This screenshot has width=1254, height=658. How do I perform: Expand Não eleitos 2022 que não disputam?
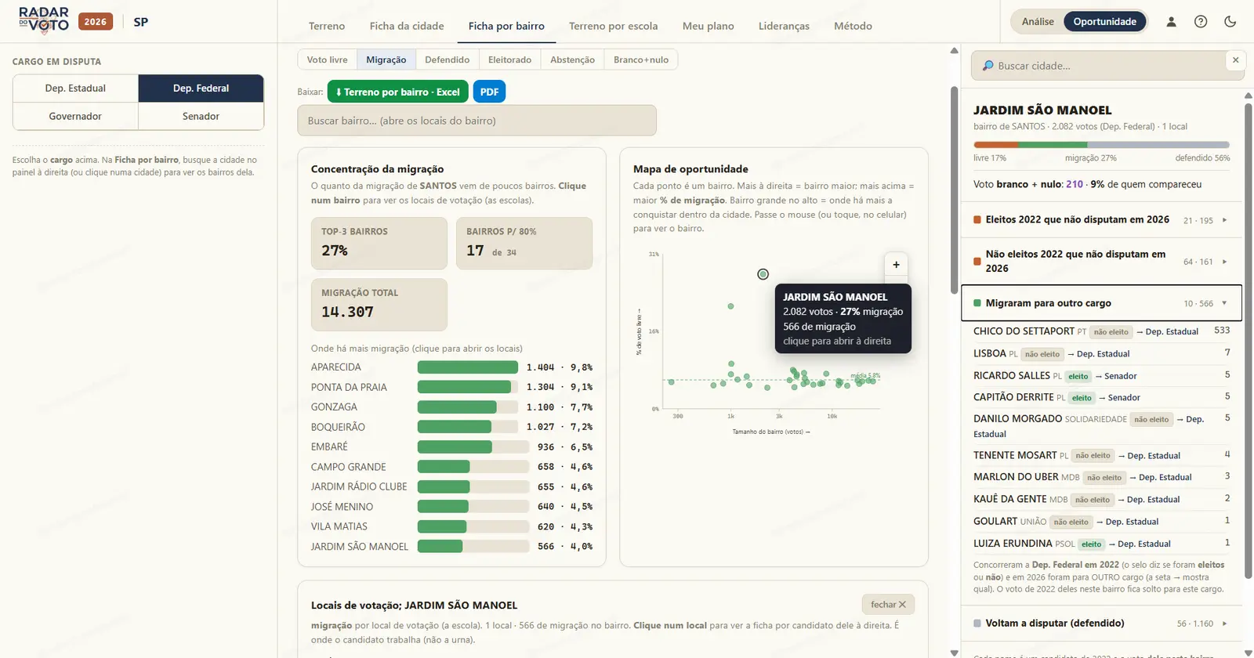tap(1101, 262)
